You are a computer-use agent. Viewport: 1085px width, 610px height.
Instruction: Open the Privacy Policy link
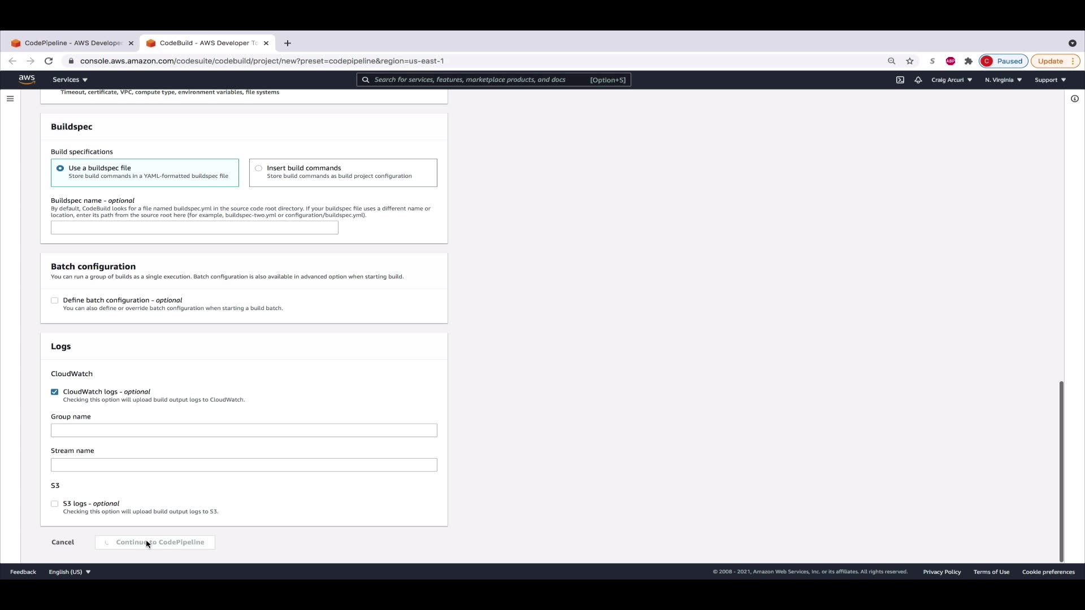tap(941, 572)
